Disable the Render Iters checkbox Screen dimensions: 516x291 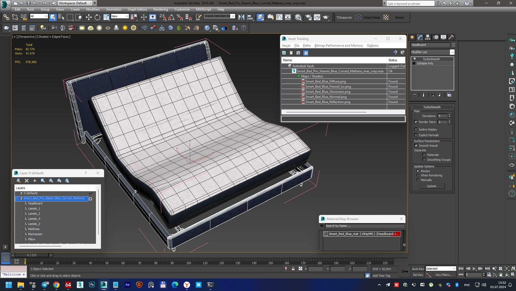(416, 122)
